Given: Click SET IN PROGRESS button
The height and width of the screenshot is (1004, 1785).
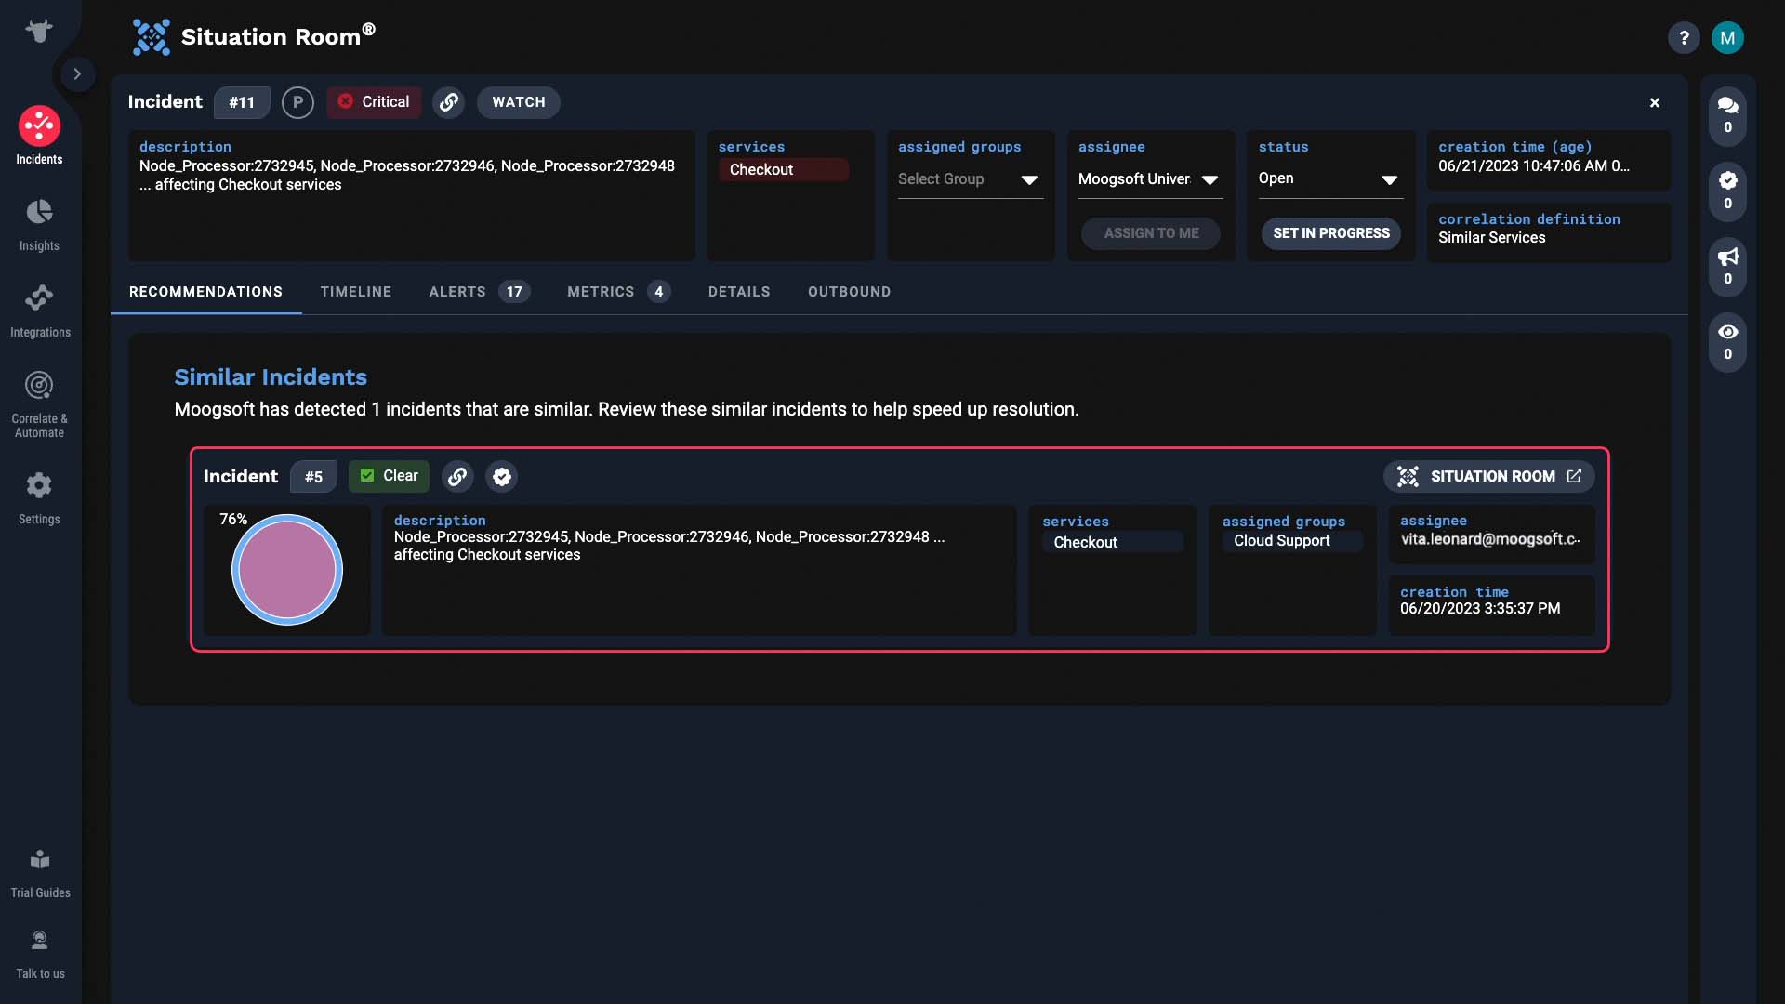Looking at the screenshot, I should click(1331, 233).
